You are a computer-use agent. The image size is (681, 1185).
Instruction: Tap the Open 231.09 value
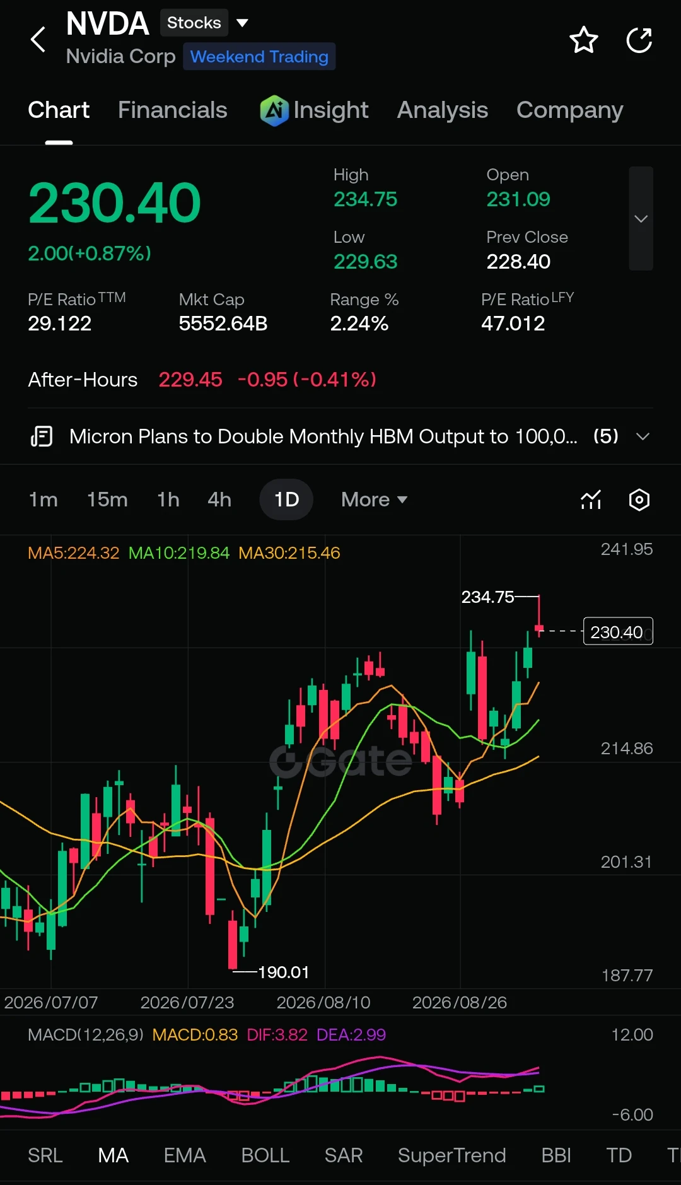pyautogui.click(x=518, y=199)
